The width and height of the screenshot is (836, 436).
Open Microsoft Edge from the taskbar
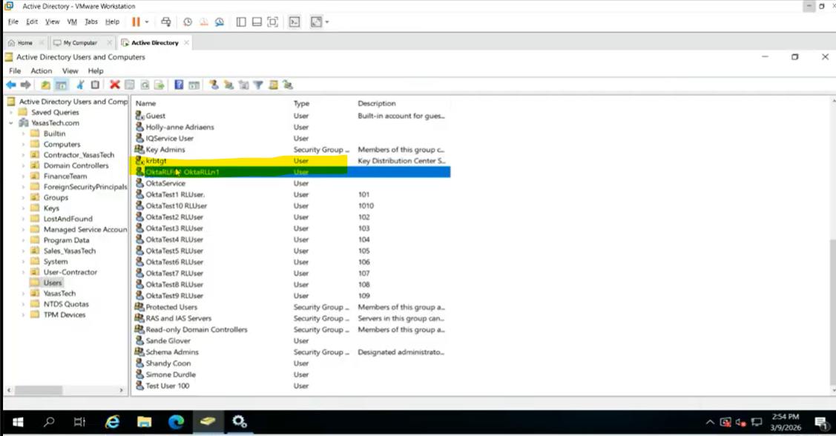click(x=176, y=422)
